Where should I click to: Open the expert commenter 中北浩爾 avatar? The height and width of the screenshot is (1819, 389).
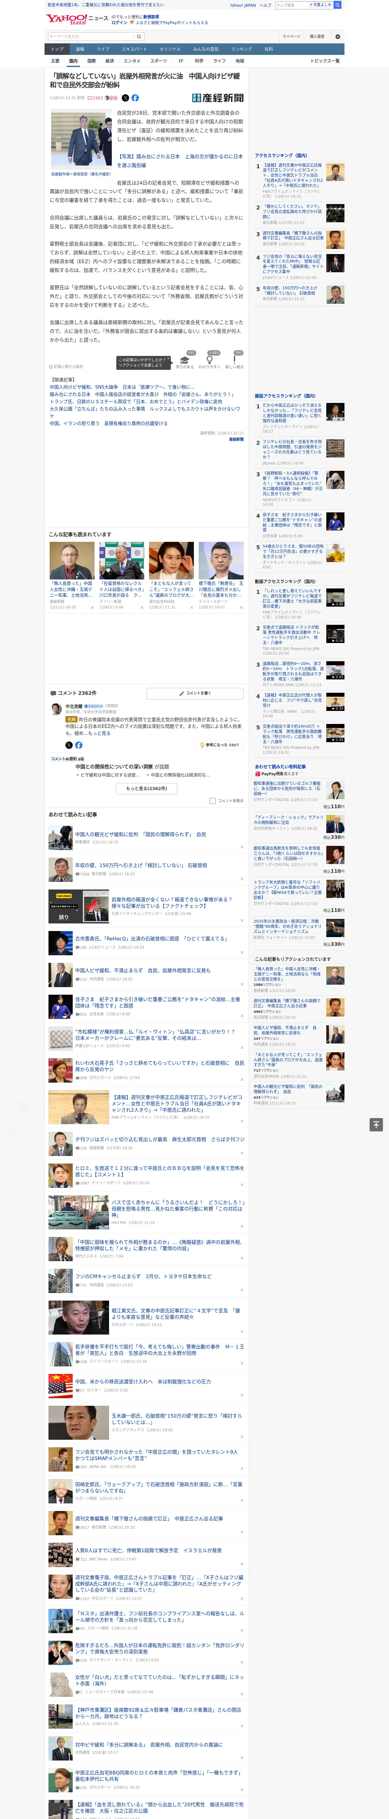tap(56, 709)
